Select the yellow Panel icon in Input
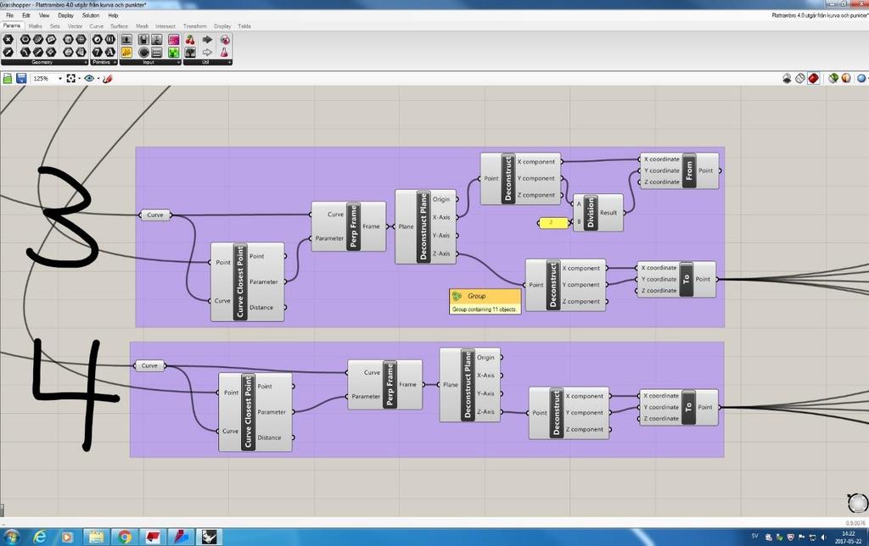 click(127, 52)
